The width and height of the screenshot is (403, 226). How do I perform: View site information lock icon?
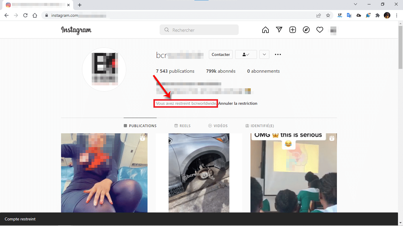[x=47, y=15]
